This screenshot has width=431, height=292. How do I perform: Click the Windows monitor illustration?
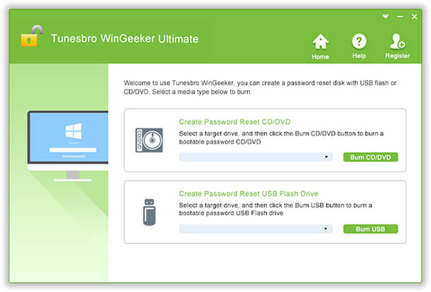(68, 146)
